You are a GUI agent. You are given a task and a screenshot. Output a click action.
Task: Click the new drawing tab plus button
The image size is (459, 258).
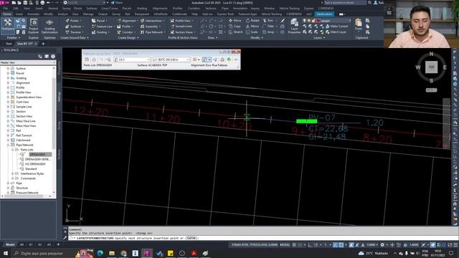43,44
